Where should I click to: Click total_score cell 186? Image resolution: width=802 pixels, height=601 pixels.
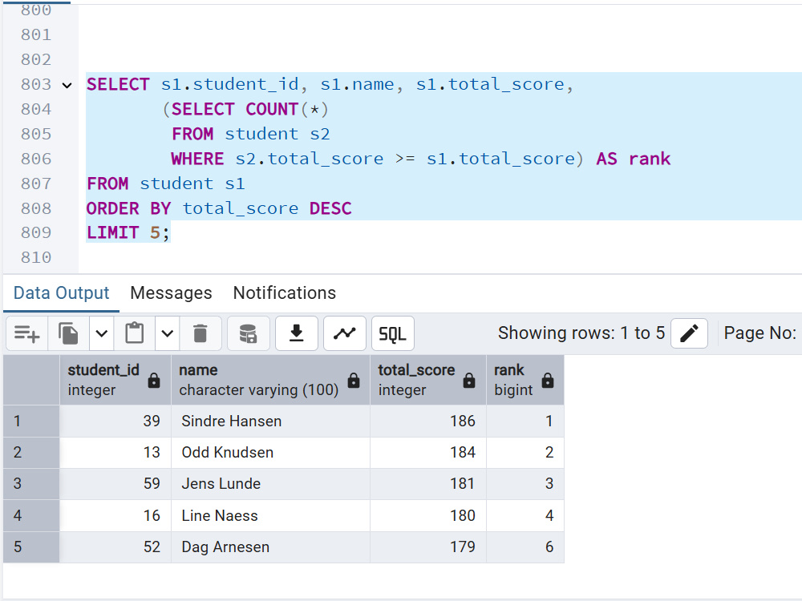[x=428, y=422]
